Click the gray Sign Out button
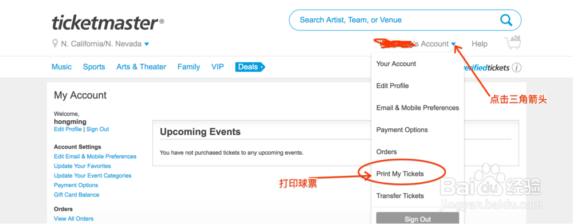573x224 pixels. point(418,218)
